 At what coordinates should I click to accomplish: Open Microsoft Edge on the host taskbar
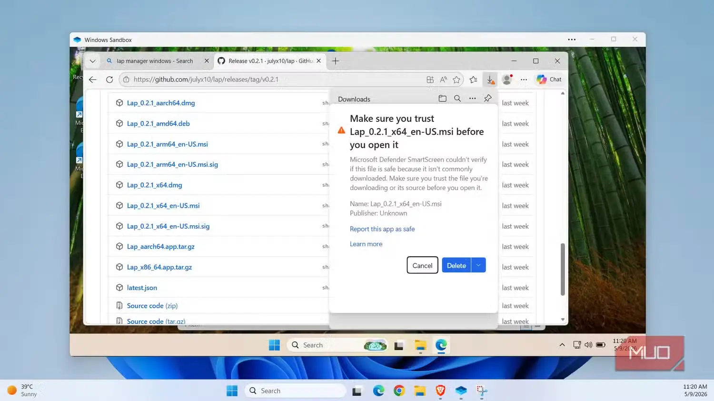[378, 391]
